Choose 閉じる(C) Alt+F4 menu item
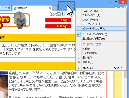 click(x=101, y=68)
